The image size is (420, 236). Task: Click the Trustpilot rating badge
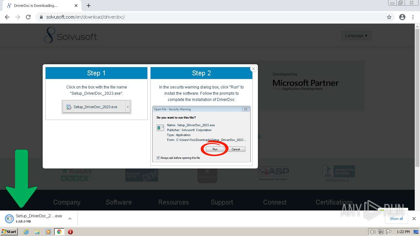[76, 175]
